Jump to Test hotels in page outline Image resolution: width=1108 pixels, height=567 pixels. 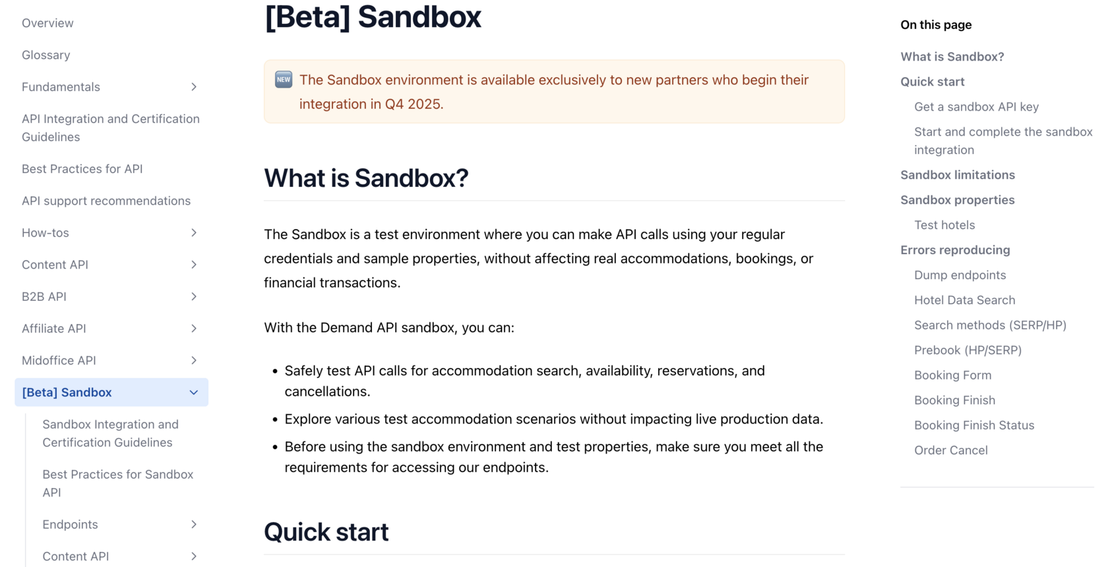(x=944, y=225)
